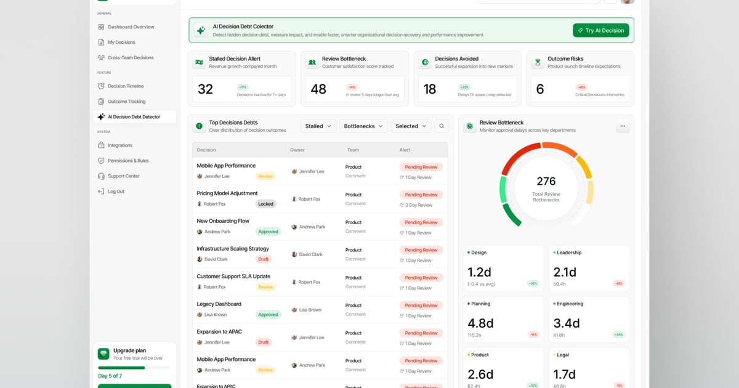Viewport: 739px width, 388px height.
Task: Expand the Selected filter dropdown
Action: coord(411,126)
